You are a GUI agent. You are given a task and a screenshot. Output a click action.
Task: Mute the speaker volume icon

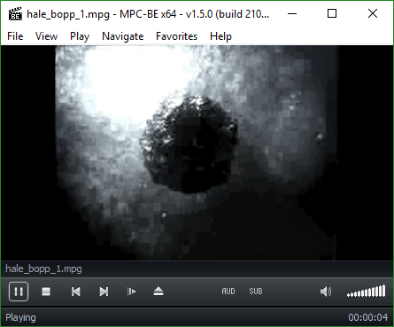pos(326,292)
